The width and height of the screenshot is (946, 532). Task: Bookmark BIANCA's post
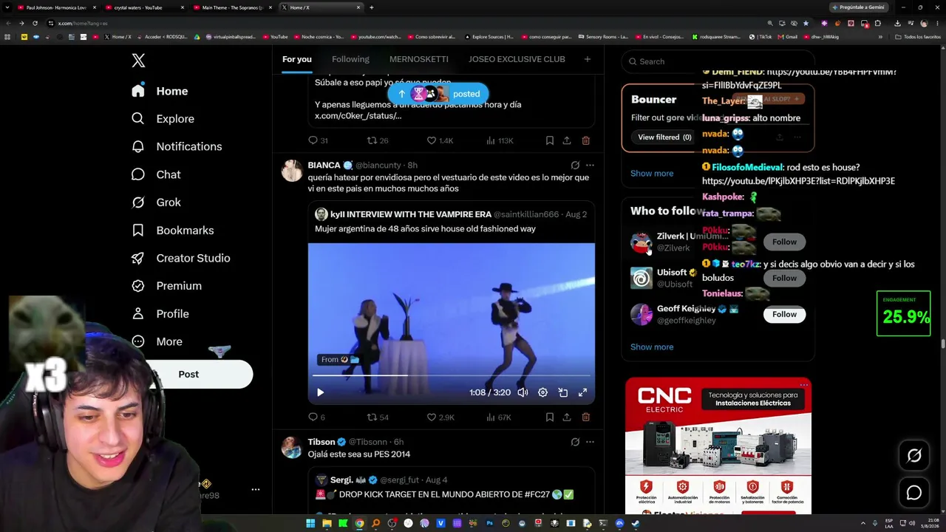tap(550, 417)
